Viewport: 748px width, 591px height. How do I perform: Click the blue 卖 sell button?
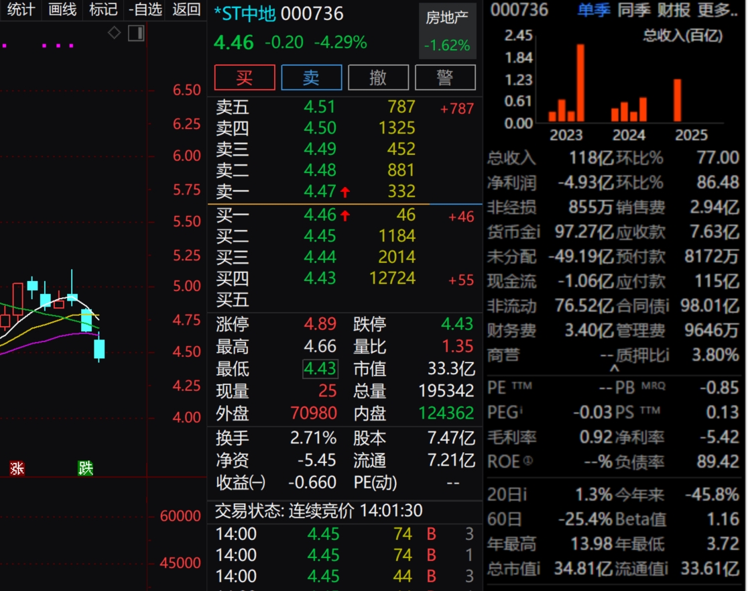(x=312, y=77)
